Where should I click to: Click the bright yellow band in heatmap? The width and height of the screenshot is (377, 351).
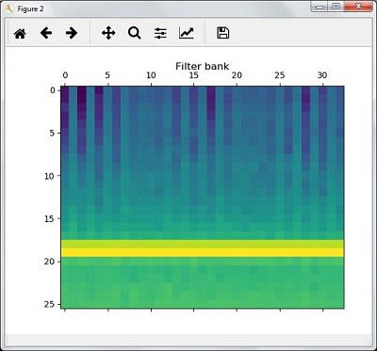tap(203, 252)
